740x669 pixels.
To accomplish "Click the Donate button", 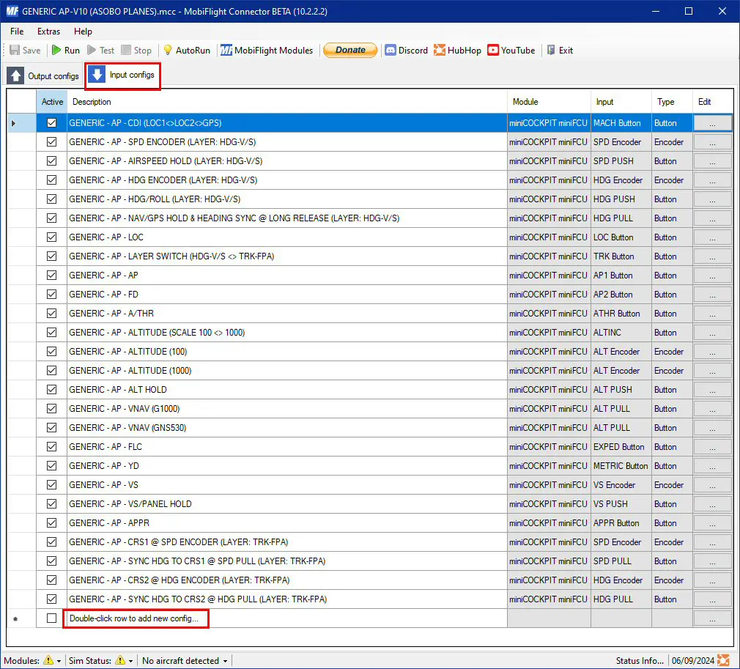I will pos(350,50).
